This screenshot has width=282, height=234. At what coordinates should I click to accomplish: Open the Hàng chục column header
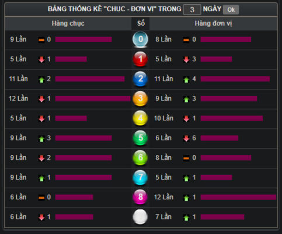[x=68, y=23]
